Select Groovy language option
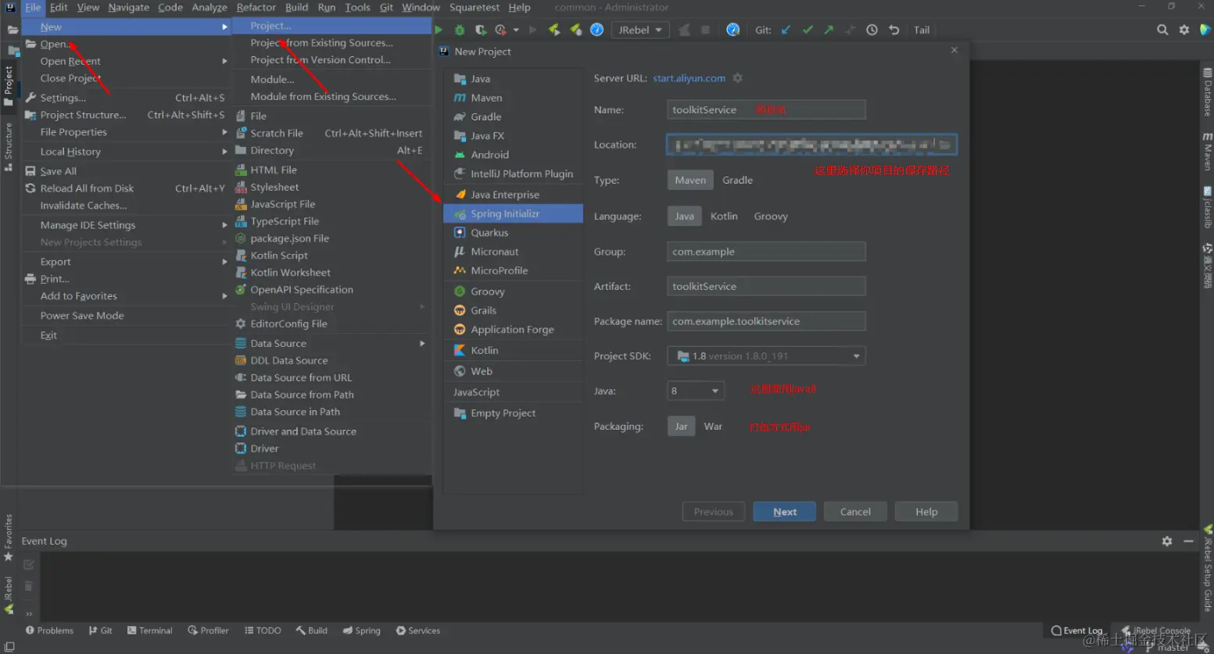 click(771, 216)
